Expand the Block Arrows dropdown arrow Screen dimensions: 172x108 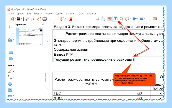(14, 96)
